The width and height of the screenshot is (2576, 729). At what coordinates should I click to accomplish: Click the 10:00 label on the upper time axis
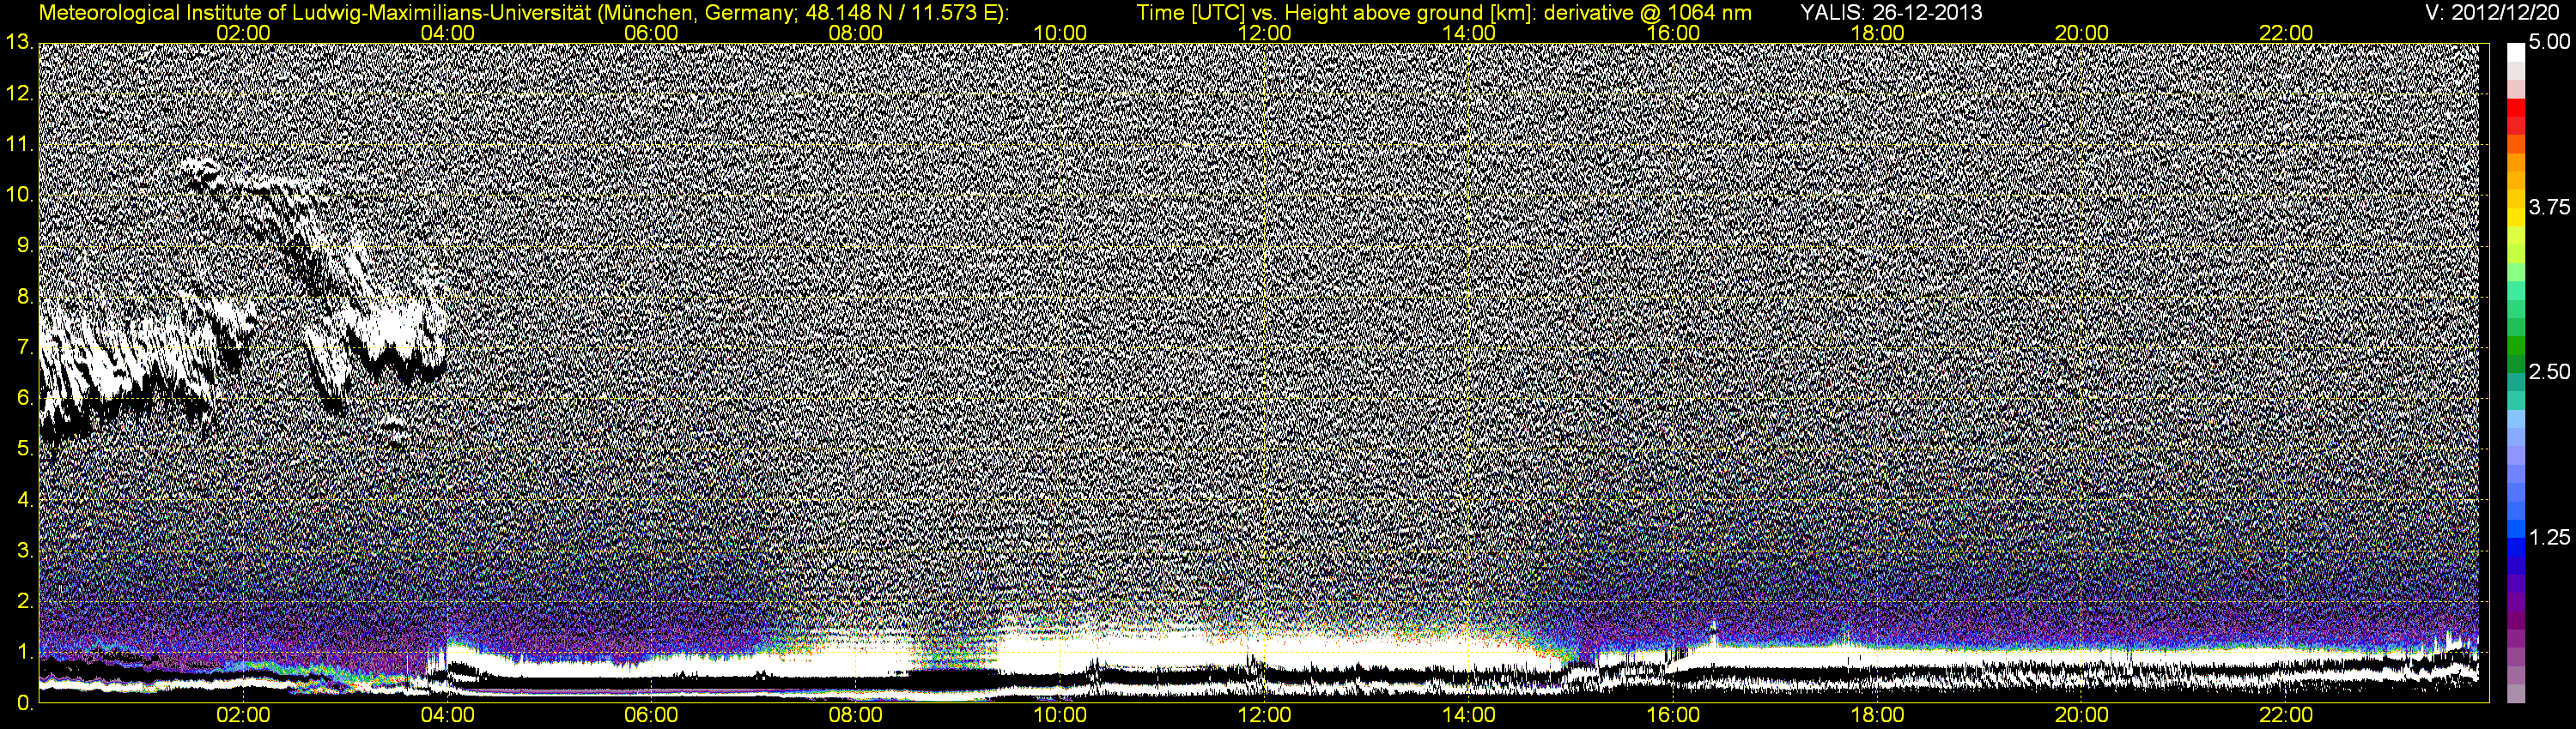[x=1060, y=33]
